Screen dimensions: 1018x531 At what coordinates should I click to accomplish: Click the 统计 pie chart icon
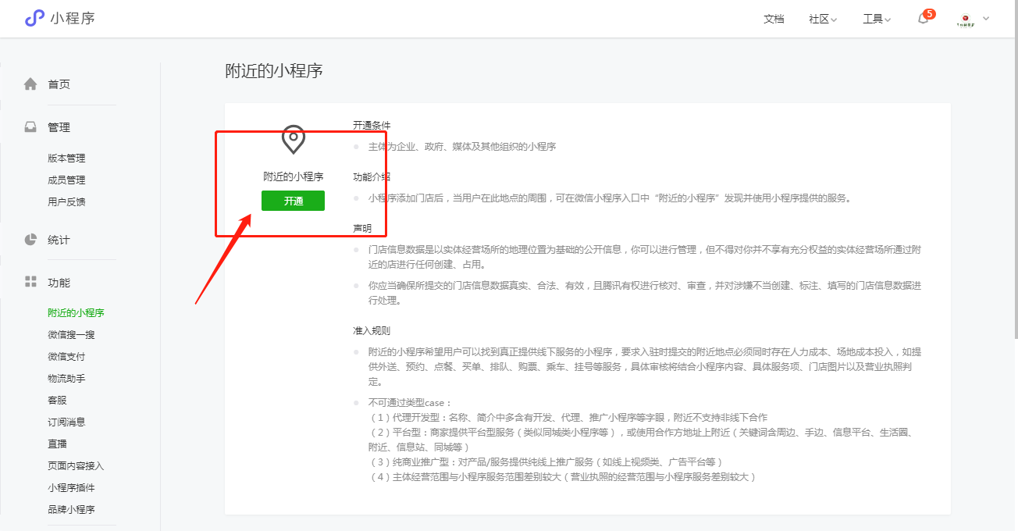pyautogui.click(x=30, y=240)
